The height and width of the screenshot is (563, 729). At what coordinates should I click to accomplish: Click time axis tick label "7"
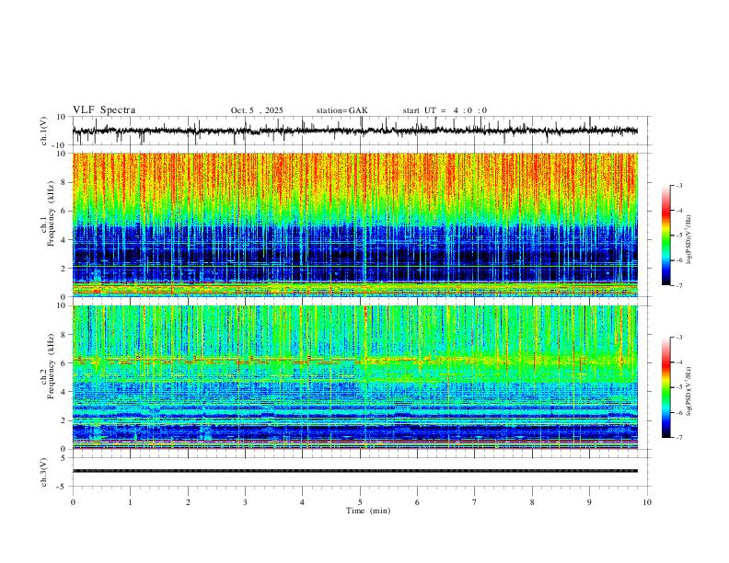pyautogui.click(x=475, y=502)
